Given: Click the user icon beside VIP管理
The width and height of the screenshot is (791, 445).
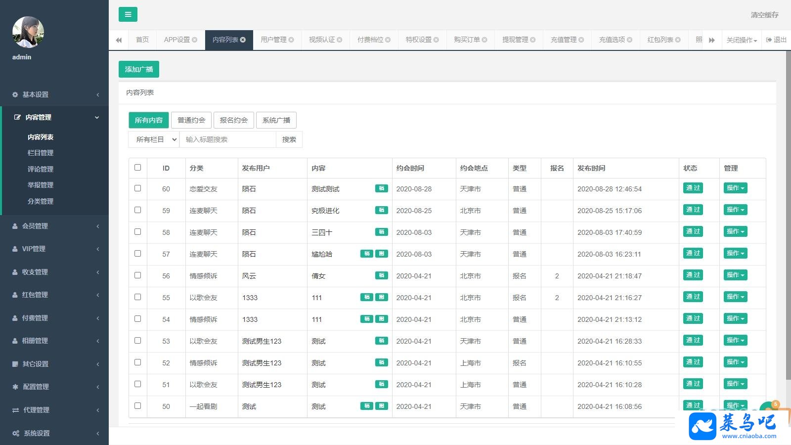Looking at the screenshot, I should [x=15, y=249].
